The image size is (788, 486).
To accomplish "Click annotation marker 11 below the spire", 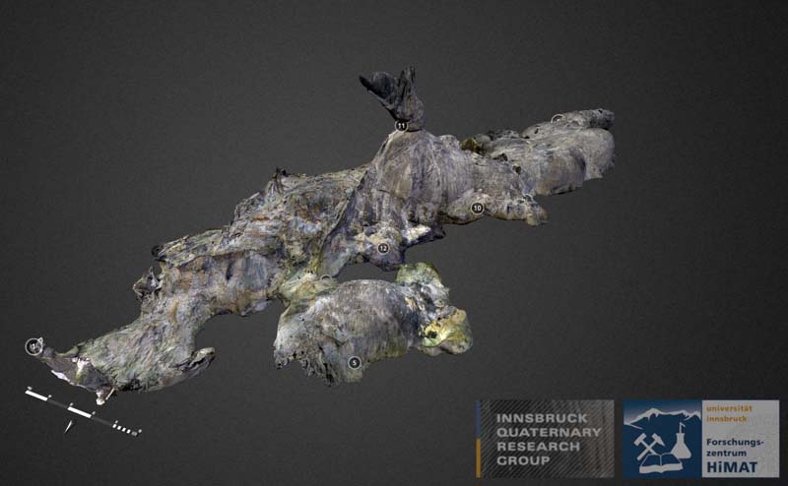I will tap(401, 126).
